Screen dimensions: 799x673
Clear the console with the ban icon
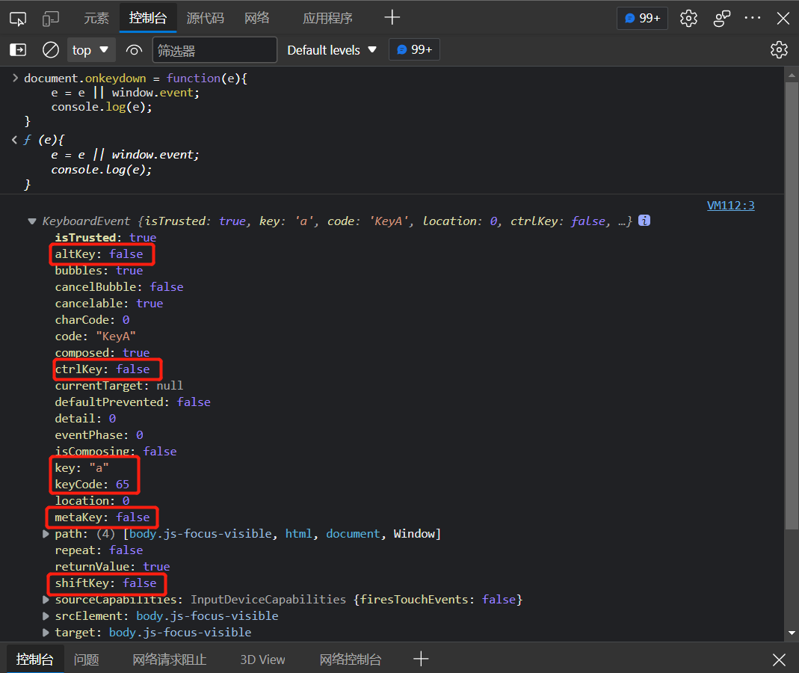(50, 50)
